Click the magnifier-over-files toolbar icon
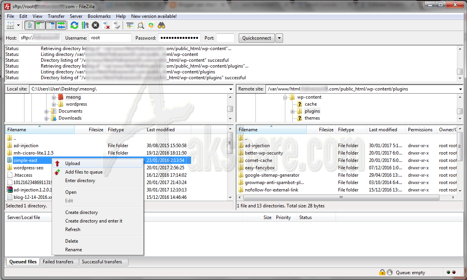The height and width of the screenshot is (280, 467). [x=141, y=26]
